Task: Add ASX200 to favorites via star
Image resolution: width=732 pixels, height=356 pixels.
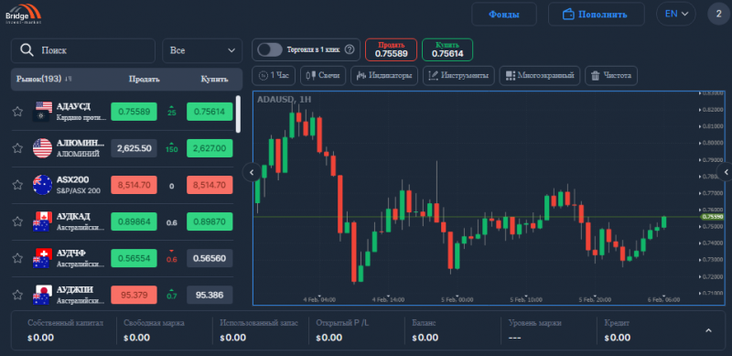Action: pyautogui.click(x=17, y=185)
